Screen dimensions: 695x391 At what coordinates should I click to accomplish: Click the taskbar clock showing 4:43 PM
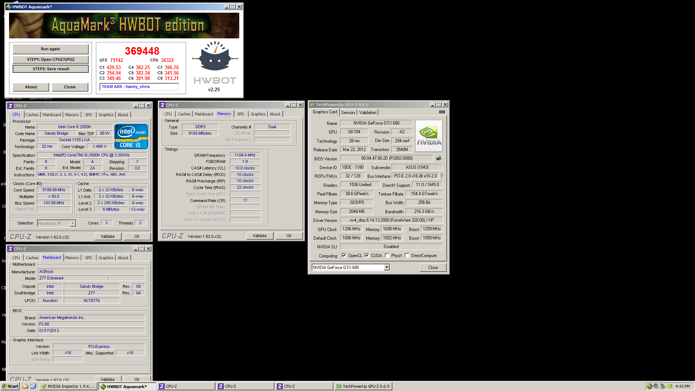coord(682,386)
